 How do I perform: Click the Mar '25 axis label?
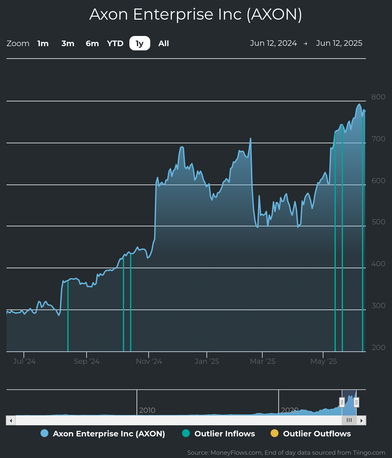click(263, 361)
